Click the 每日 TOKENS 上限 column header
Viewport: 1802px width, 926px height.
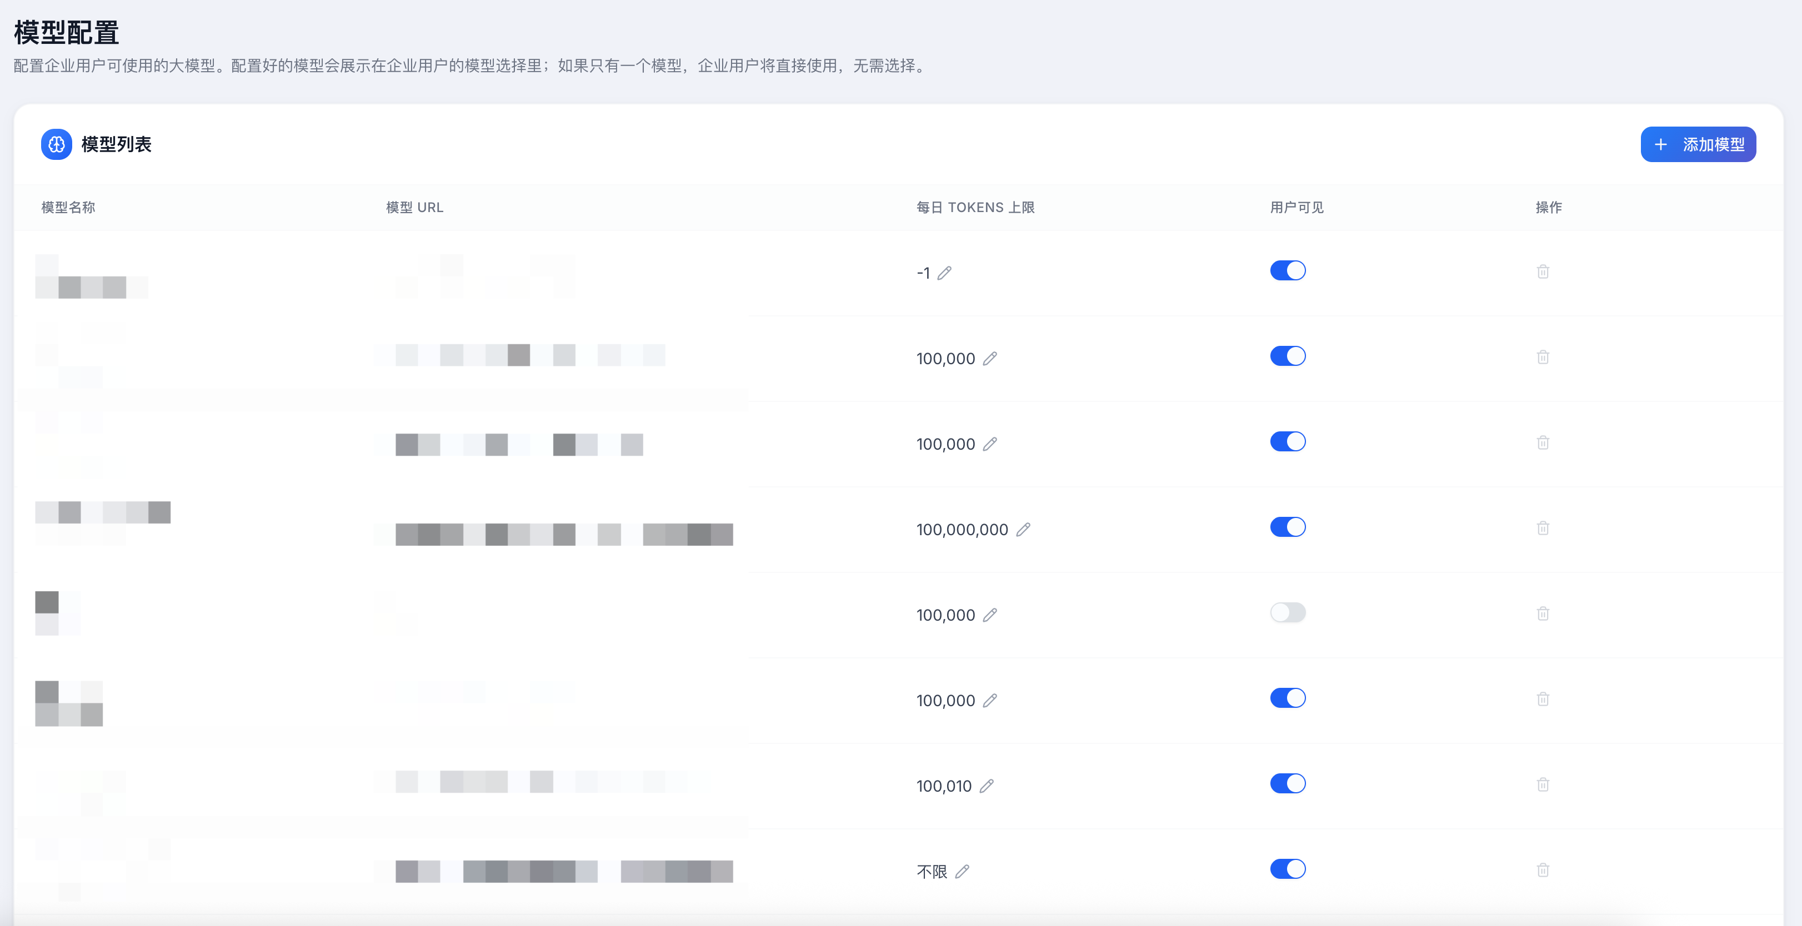click(975, 208)
